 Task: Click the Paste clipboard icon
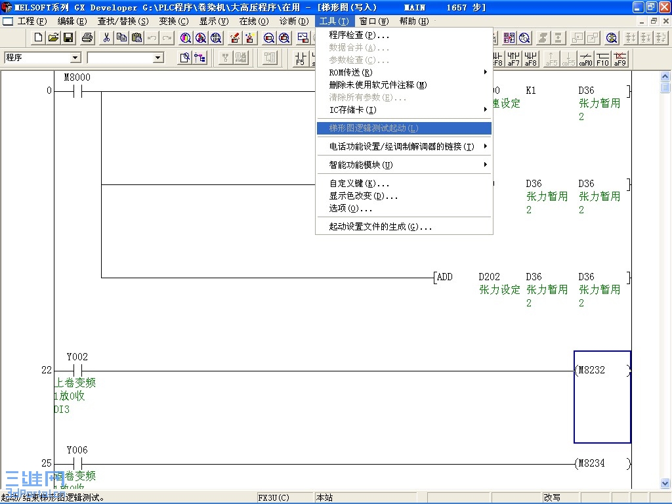pyautogui.click(x=136, y=37)
